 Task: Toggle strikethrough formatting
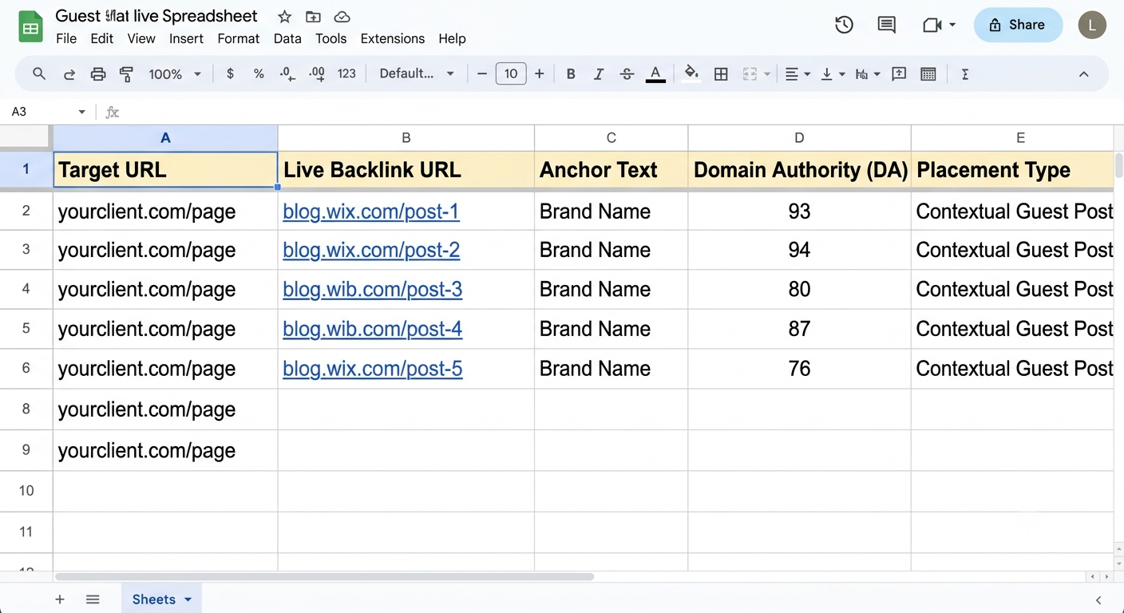[627, 74]
